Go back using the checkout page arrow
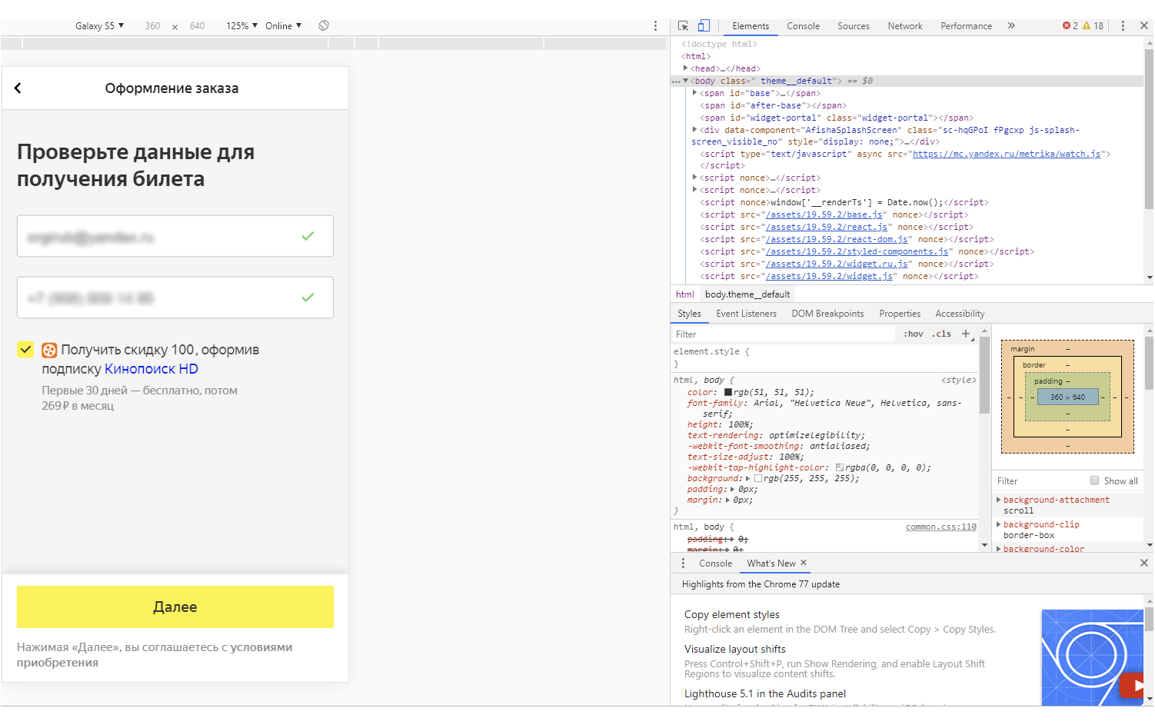1155x728 pixels. 18,88
